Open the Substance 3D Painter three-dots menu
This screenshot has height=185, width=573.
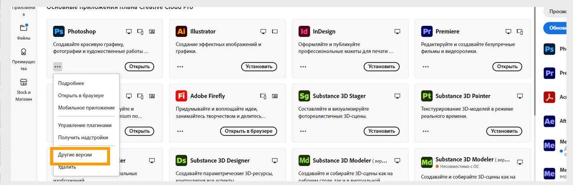(x=425, y=131)
